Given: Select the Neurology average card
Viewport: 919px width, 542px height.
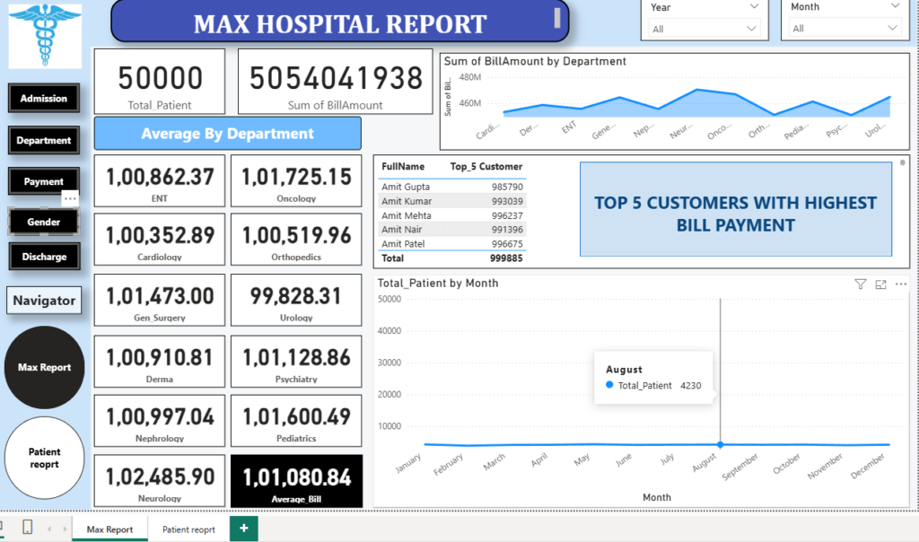Looking at the screenshot, I should pyautogui.click(x=160, y=480).
